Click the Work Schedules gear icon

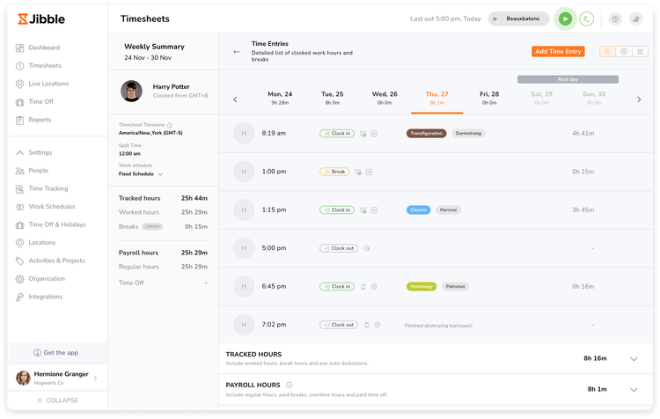(19, 207)
